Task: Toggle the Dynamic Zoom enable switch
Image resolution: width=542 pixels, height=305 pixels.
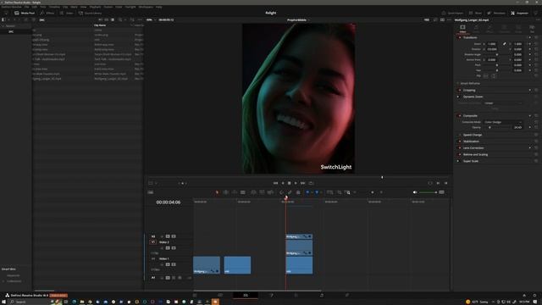Action: click(458, 97)
